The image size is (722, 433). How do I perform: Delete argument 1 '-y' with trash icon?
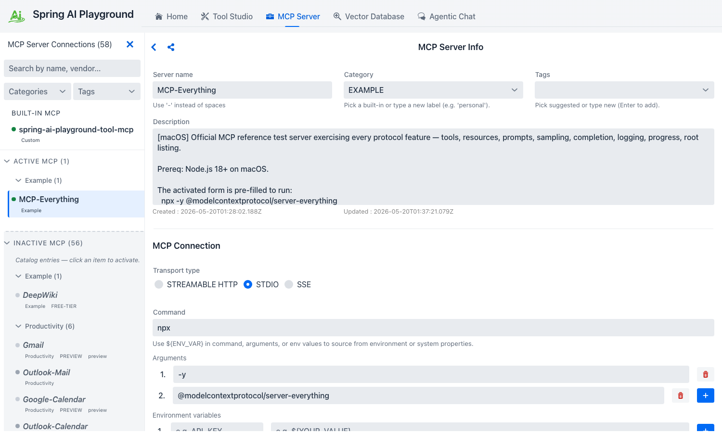tap(706, 374)
